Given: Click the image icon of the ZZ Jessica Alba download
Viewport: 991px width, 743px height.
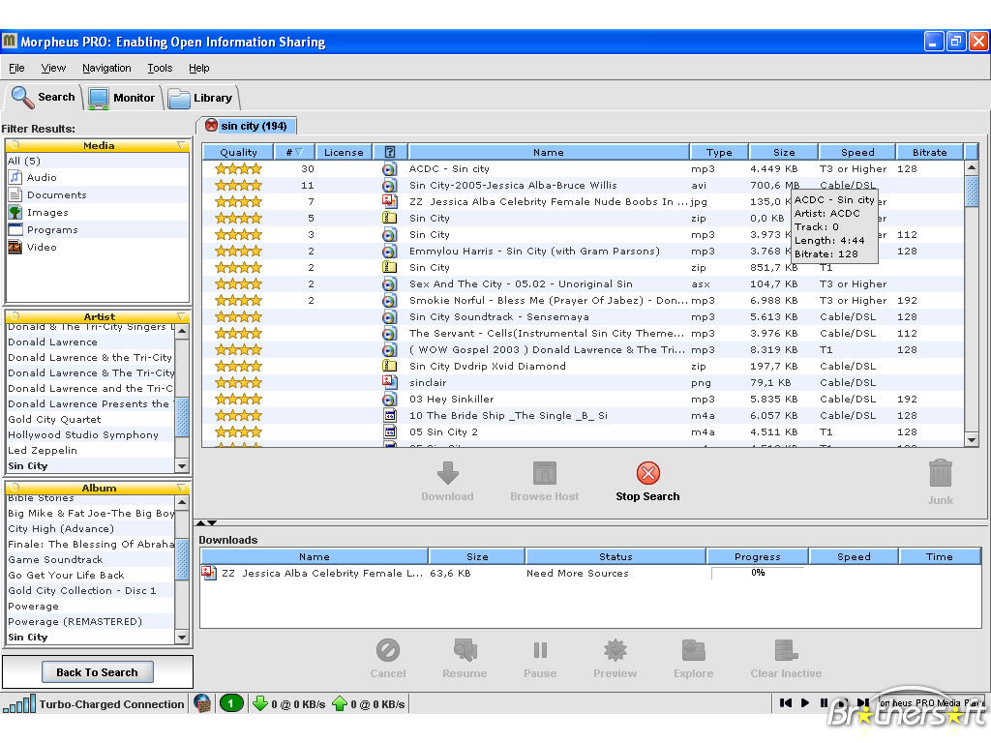Looking at the screenshot, I should point(208,573).
